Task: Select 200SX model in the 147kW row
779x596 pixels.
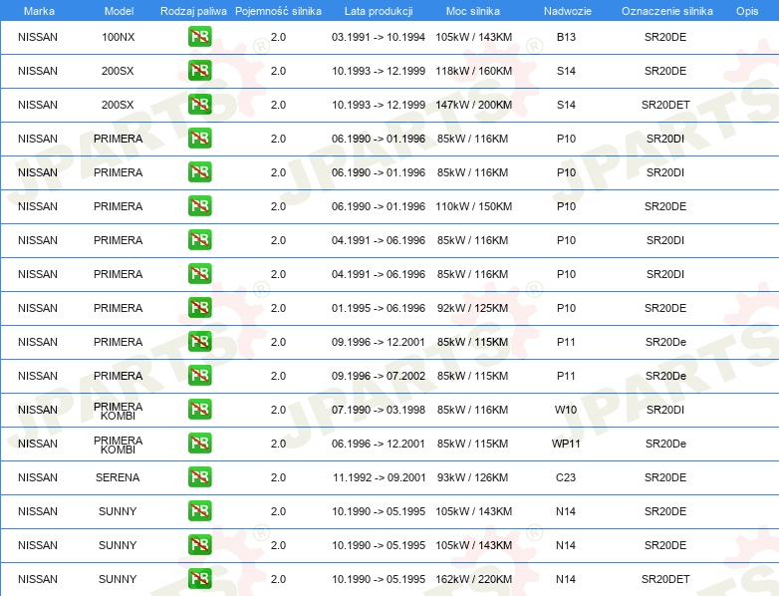Action: coord(118,105)
